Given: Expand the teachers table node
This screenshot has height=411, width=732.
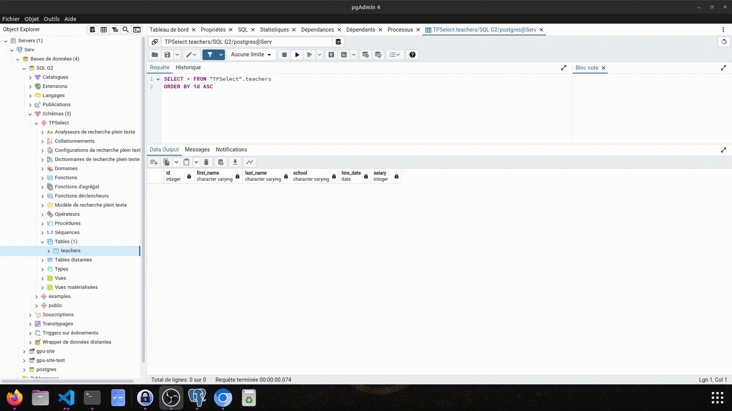Looking at the screenshot, I should [48, 251].
